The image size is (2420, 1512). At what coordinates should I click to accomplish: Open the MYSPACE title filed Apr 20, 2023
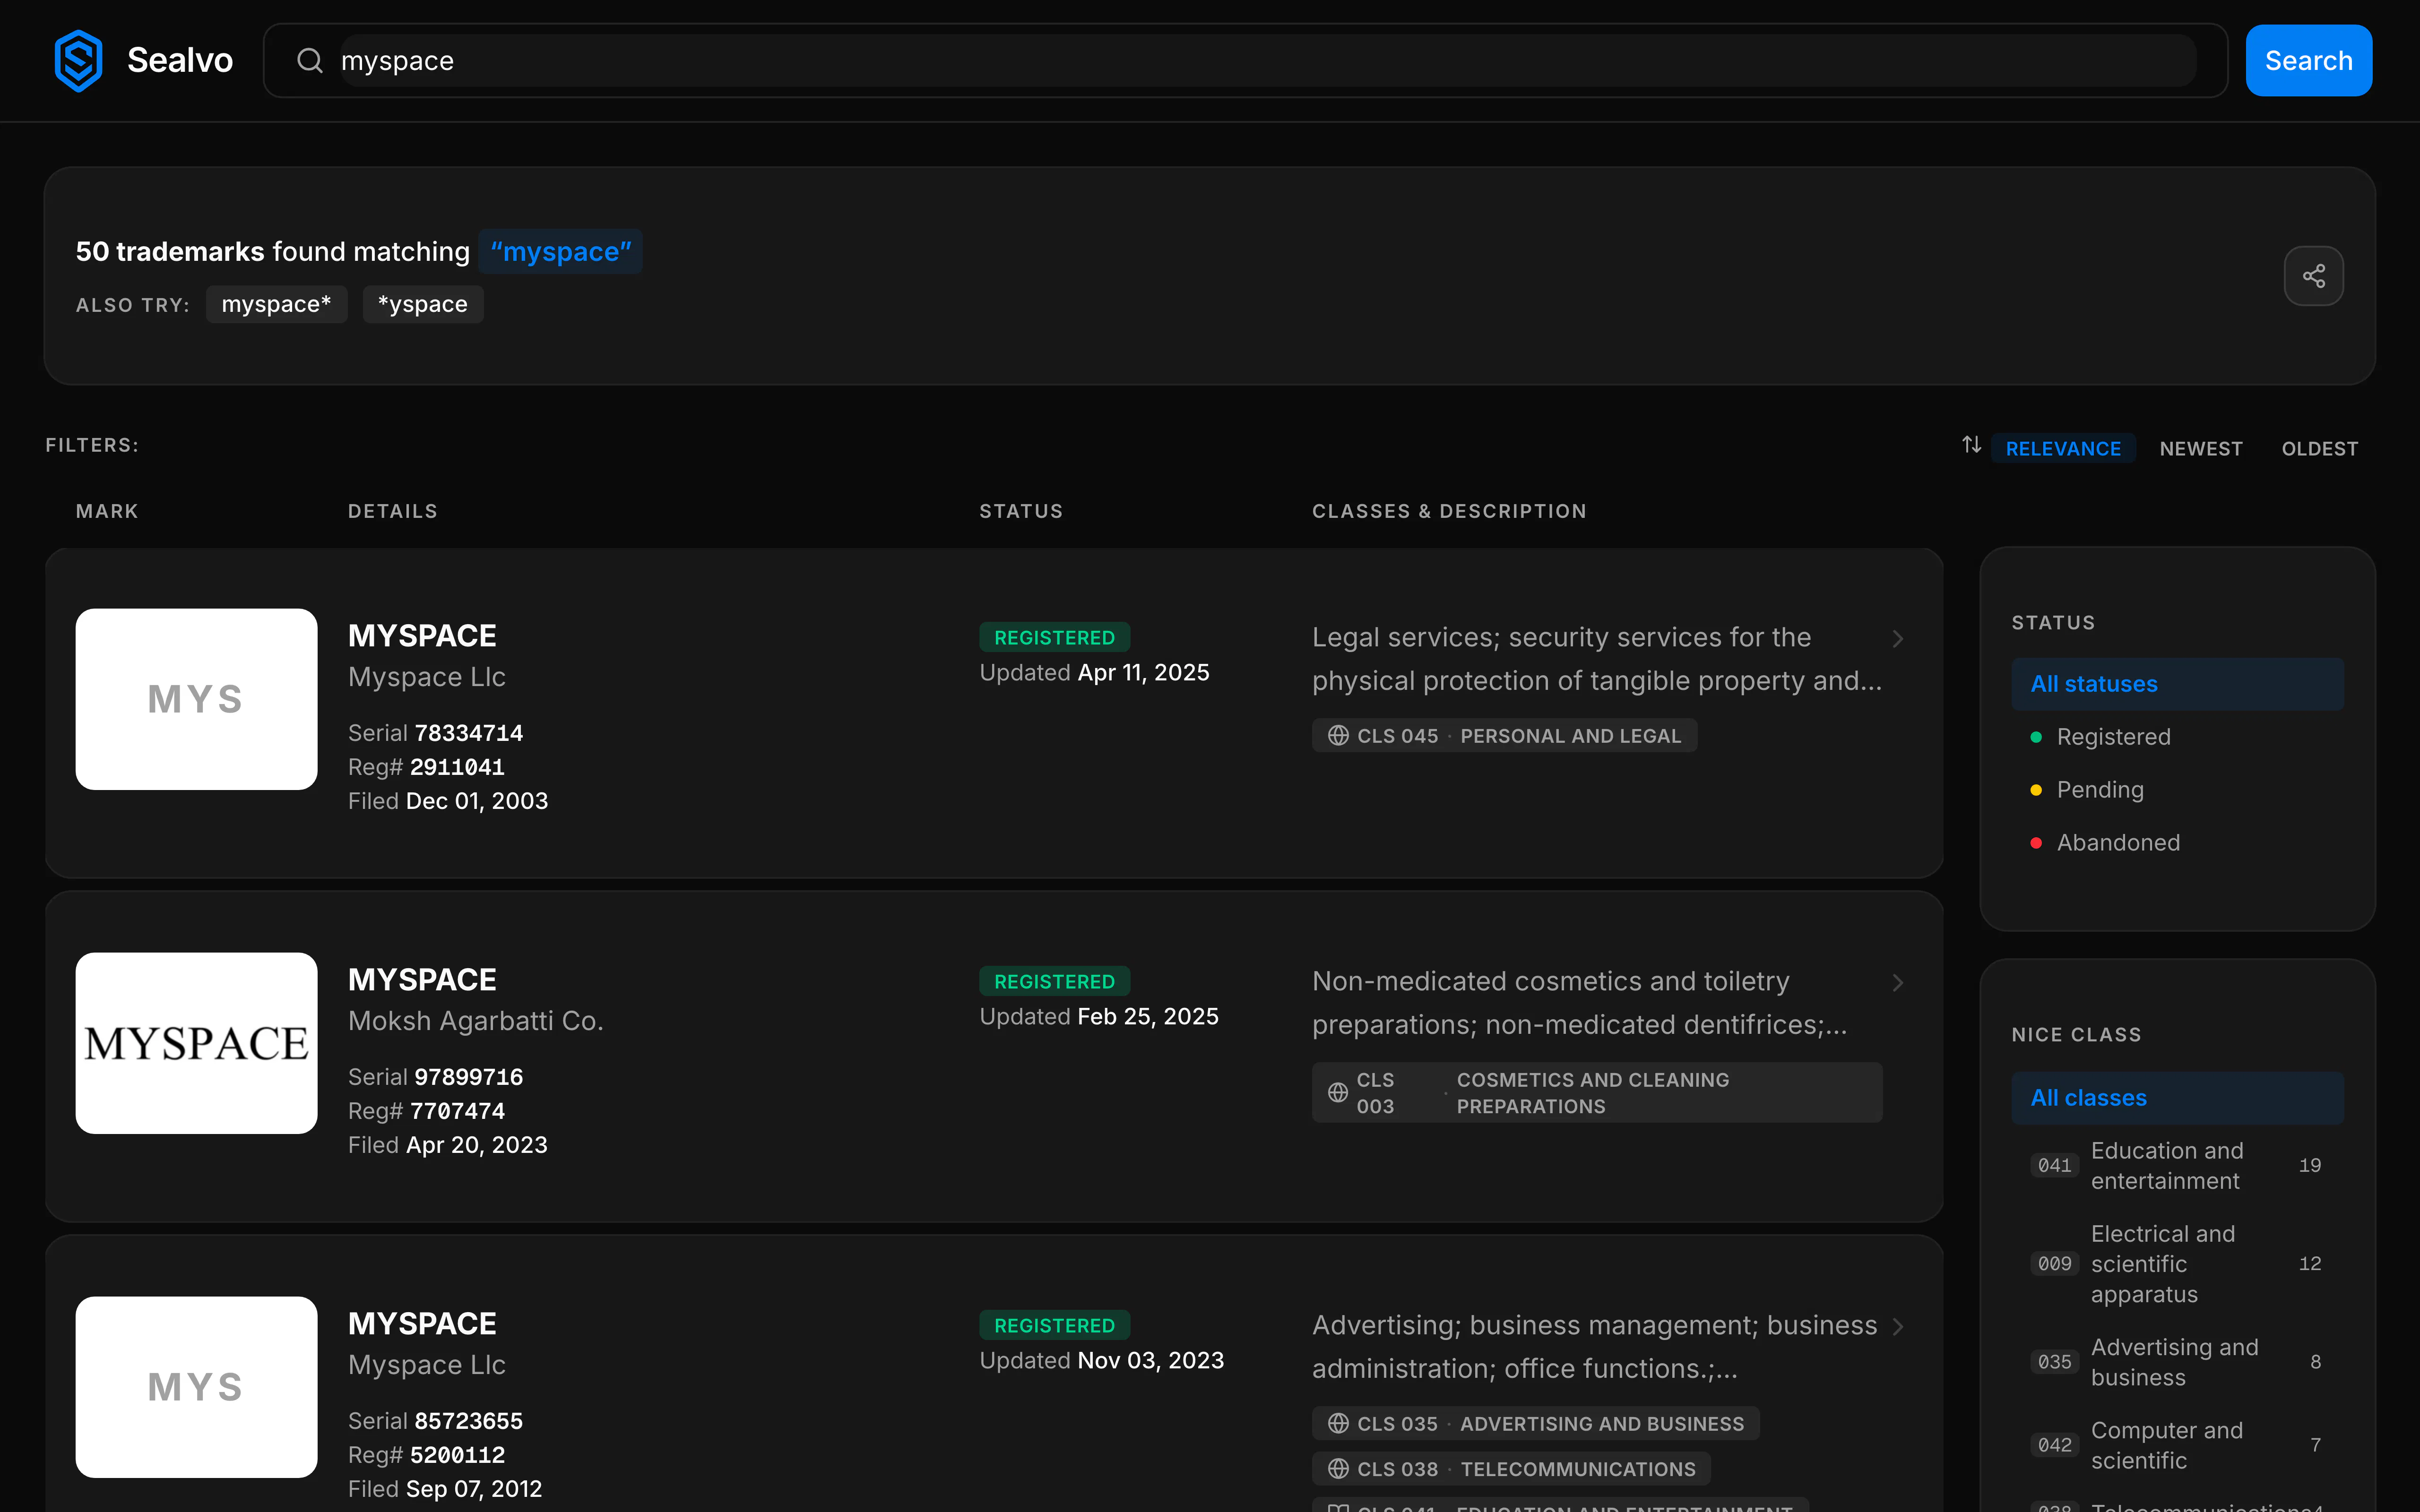[x=422, y=980]
